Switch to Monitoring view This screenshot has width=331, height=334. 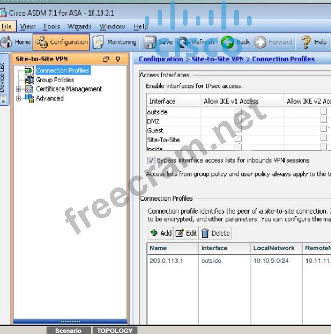tap(115, 42)
